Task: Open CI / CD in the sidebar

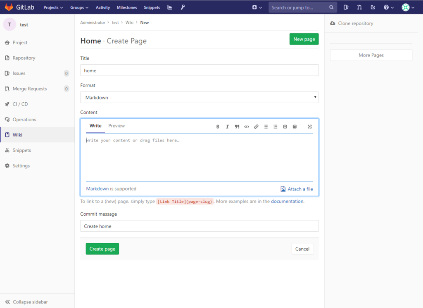Action: [x=37, y=104]
